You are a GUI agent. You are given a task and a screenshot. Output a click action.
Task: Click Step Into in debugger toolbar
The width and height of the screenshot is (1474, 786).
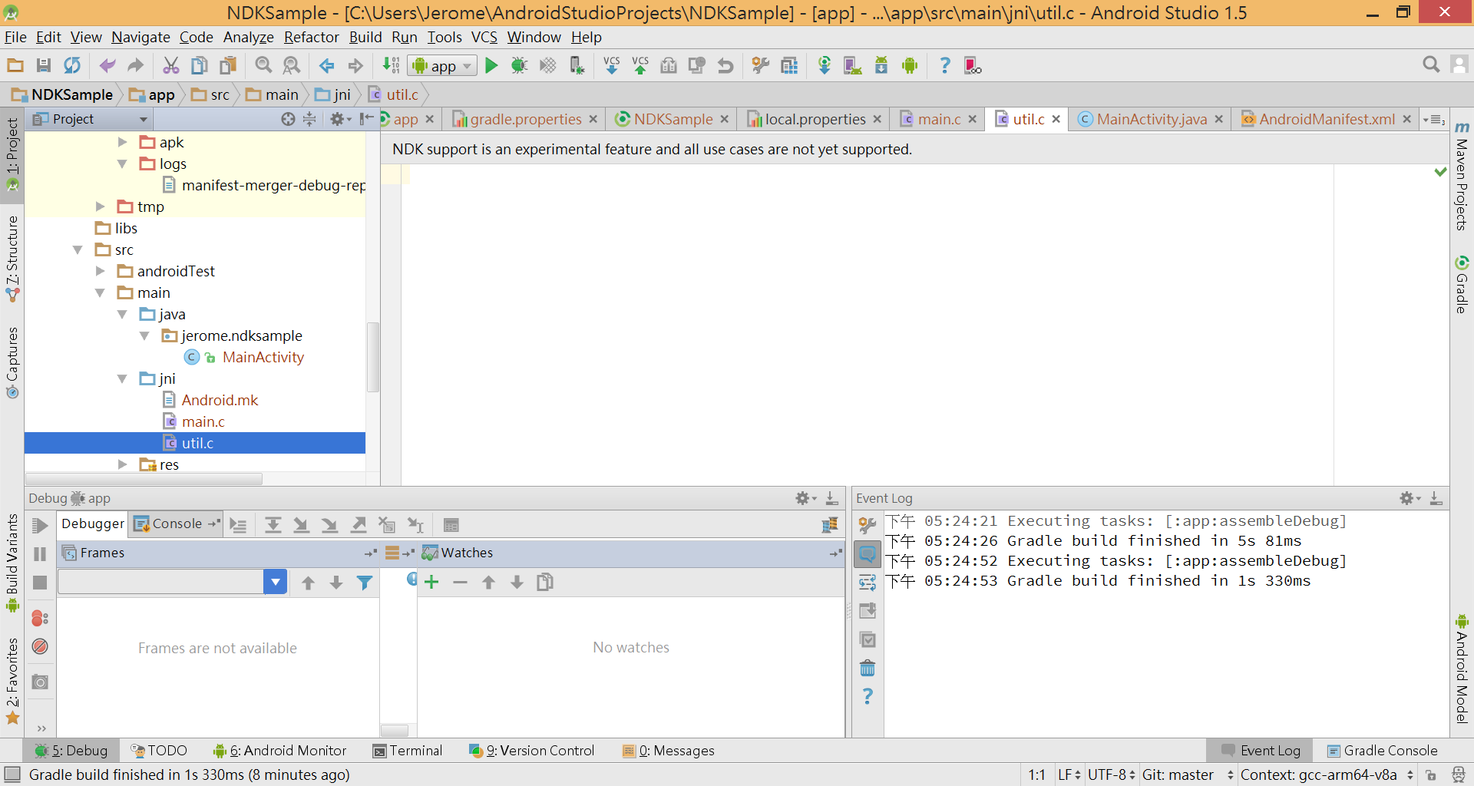coord(301,525)
